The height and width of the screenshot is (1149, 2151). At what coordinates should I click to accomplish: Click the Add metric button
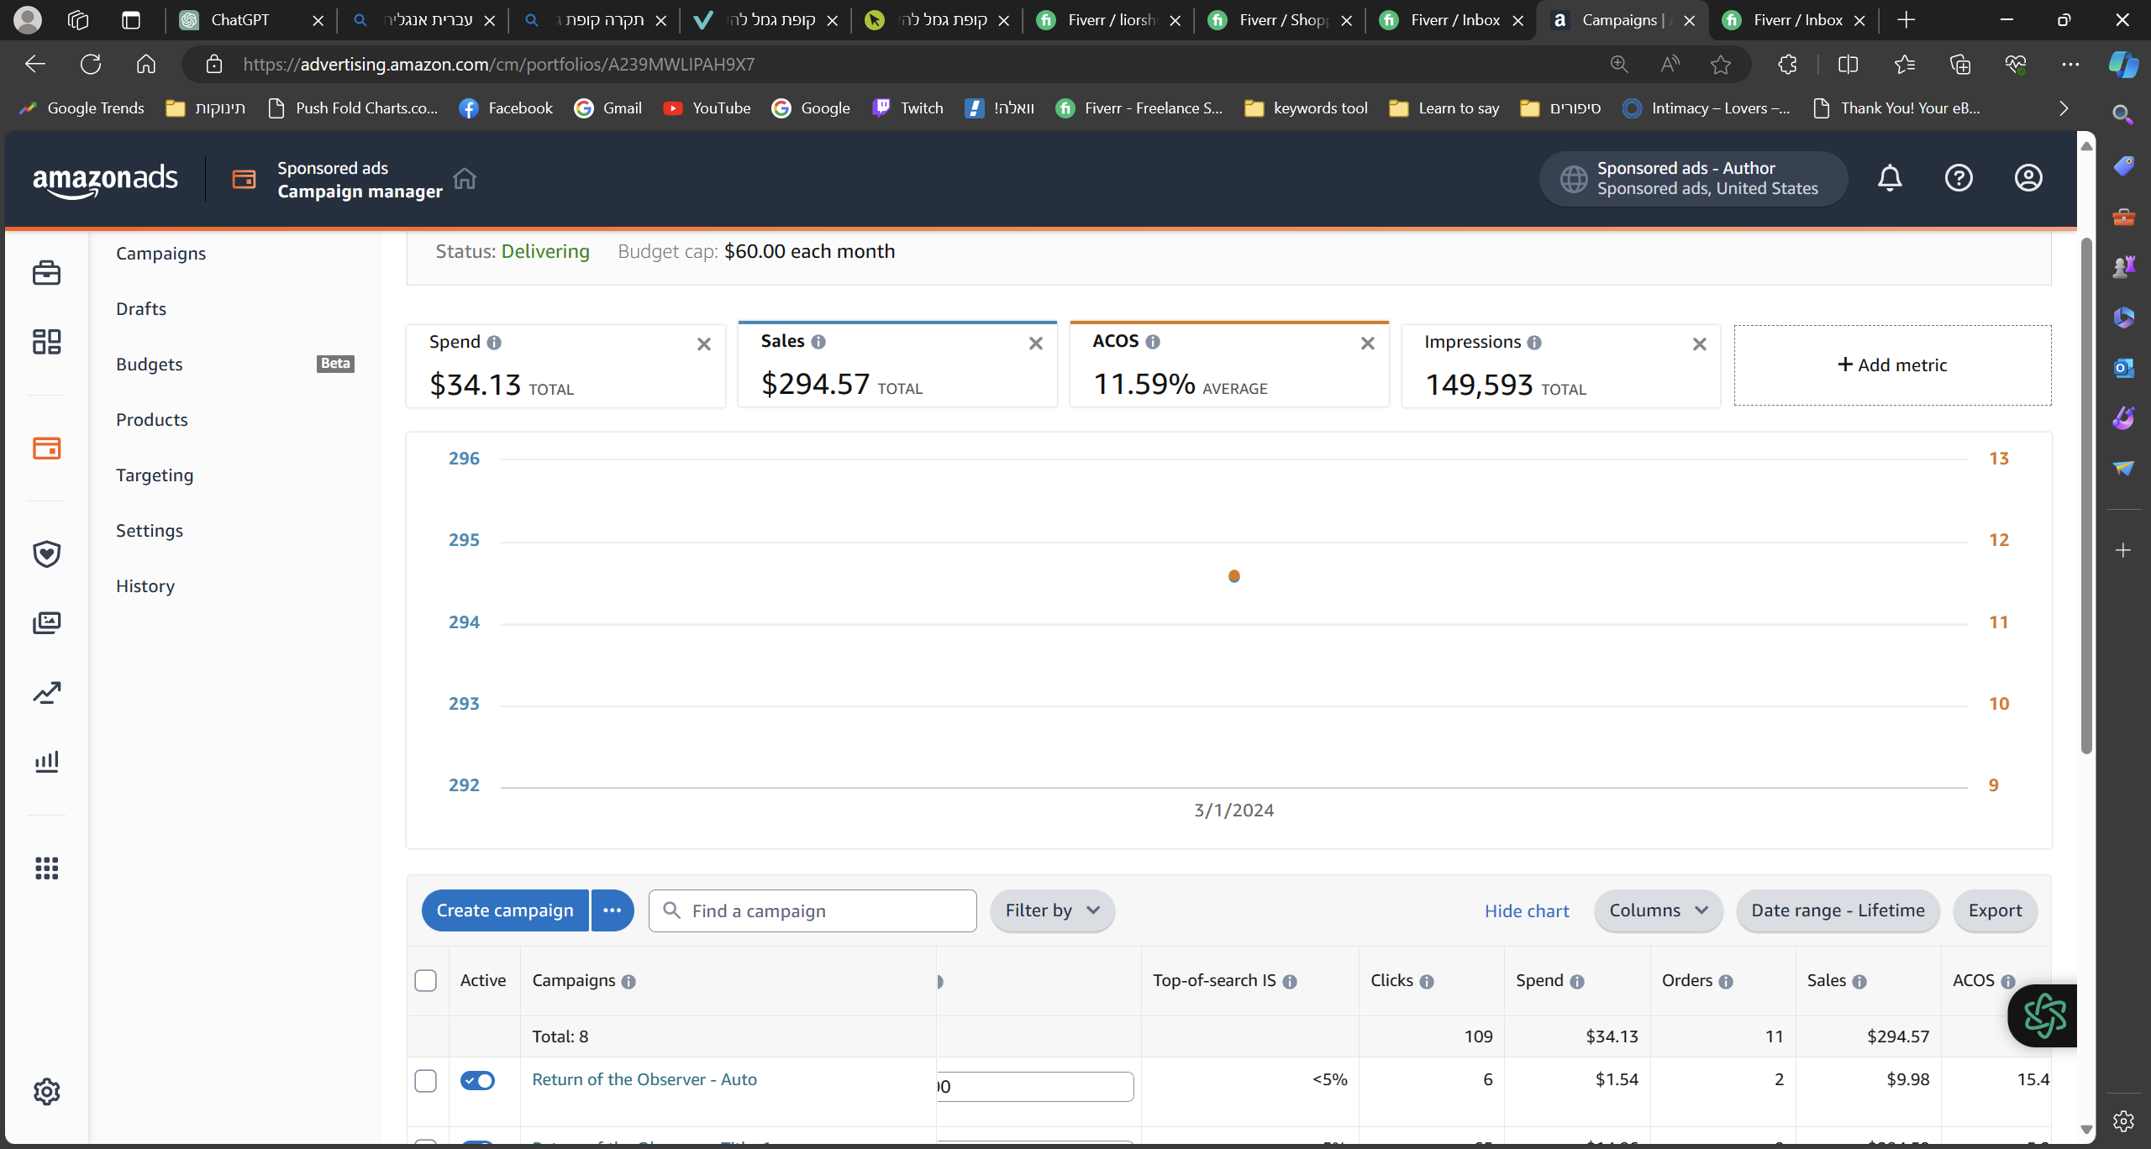tap(1892, 365)
